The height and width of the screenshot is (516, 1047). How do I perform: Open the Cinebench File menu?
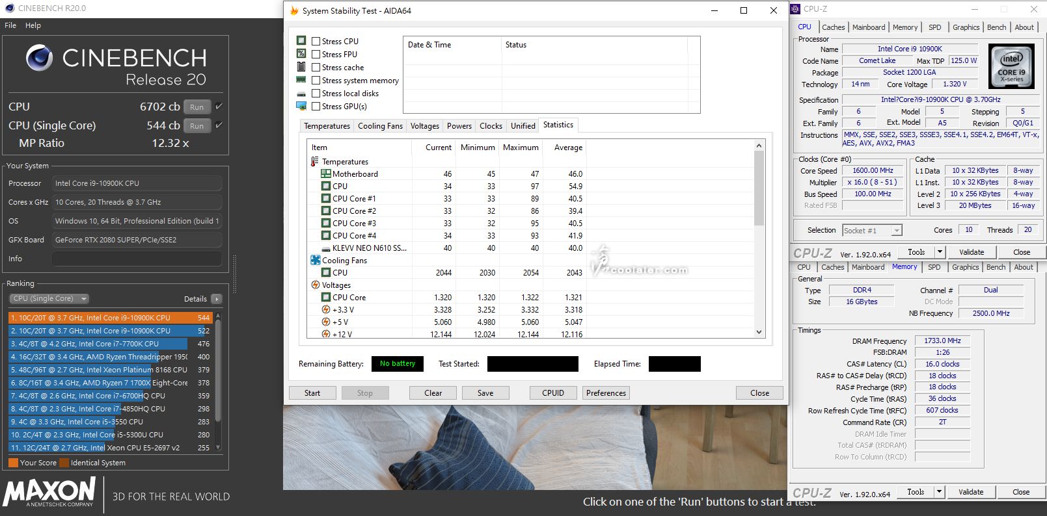pos(10,25)
